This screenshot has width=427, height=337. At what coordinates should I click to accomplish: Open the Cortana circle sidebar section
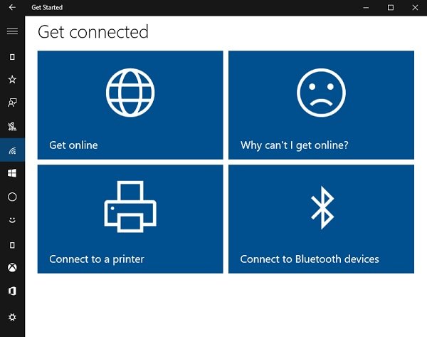pos(12,197)
